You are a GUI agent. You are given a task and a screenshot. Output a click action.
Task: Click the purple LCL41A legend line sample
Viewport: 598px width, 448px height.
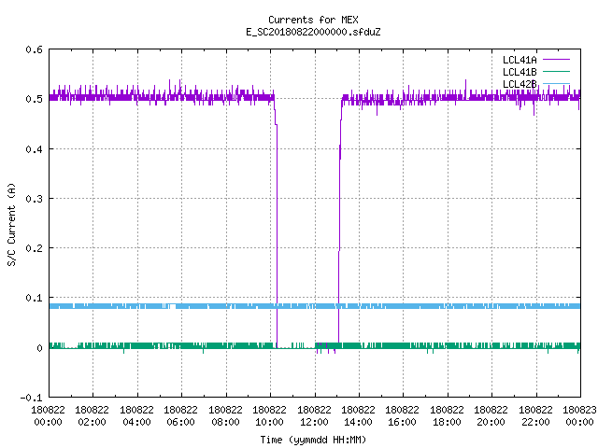[556, 60]
